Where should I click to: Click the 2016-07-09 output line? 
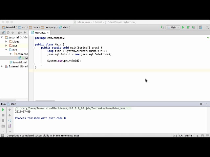[23, 112]
